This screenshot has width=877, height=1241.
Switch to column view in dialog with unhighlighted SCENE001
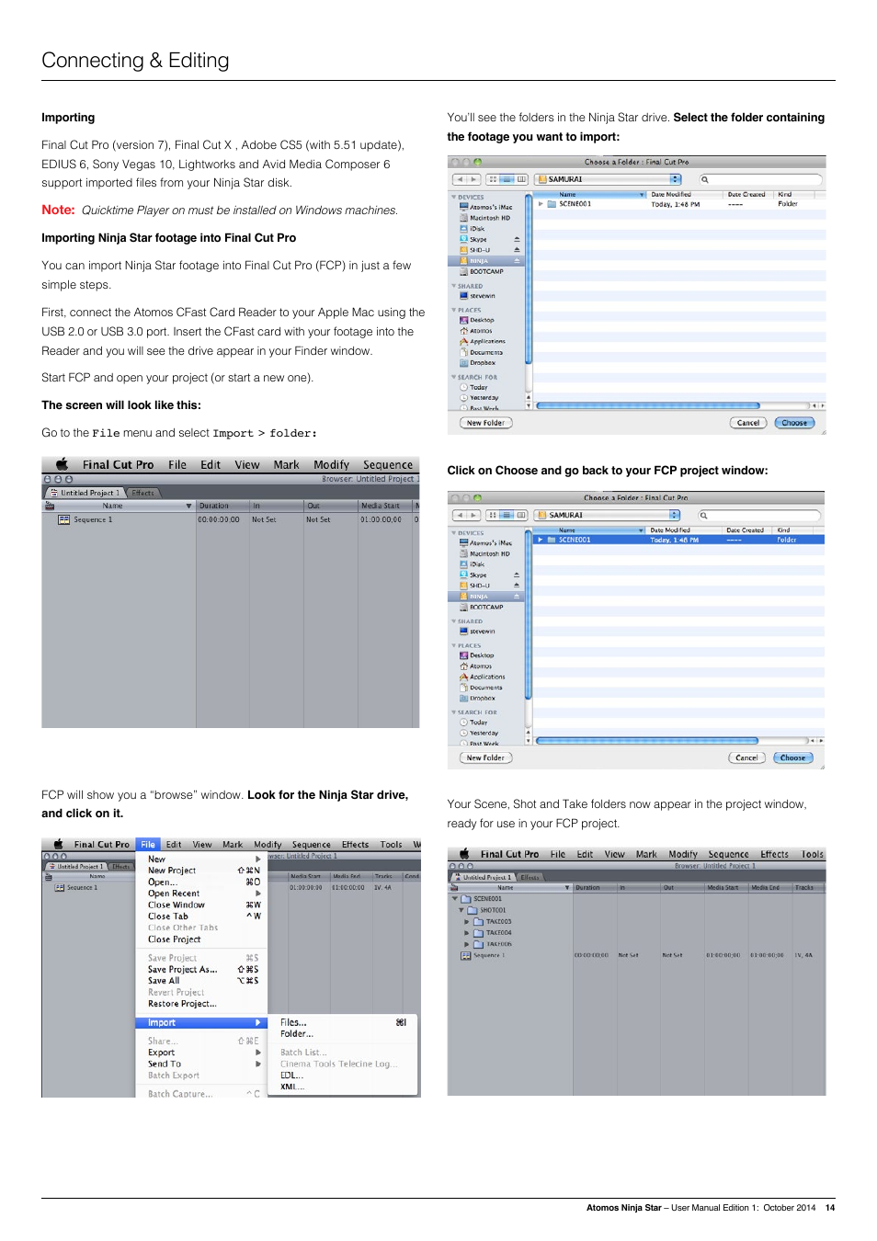521,179
